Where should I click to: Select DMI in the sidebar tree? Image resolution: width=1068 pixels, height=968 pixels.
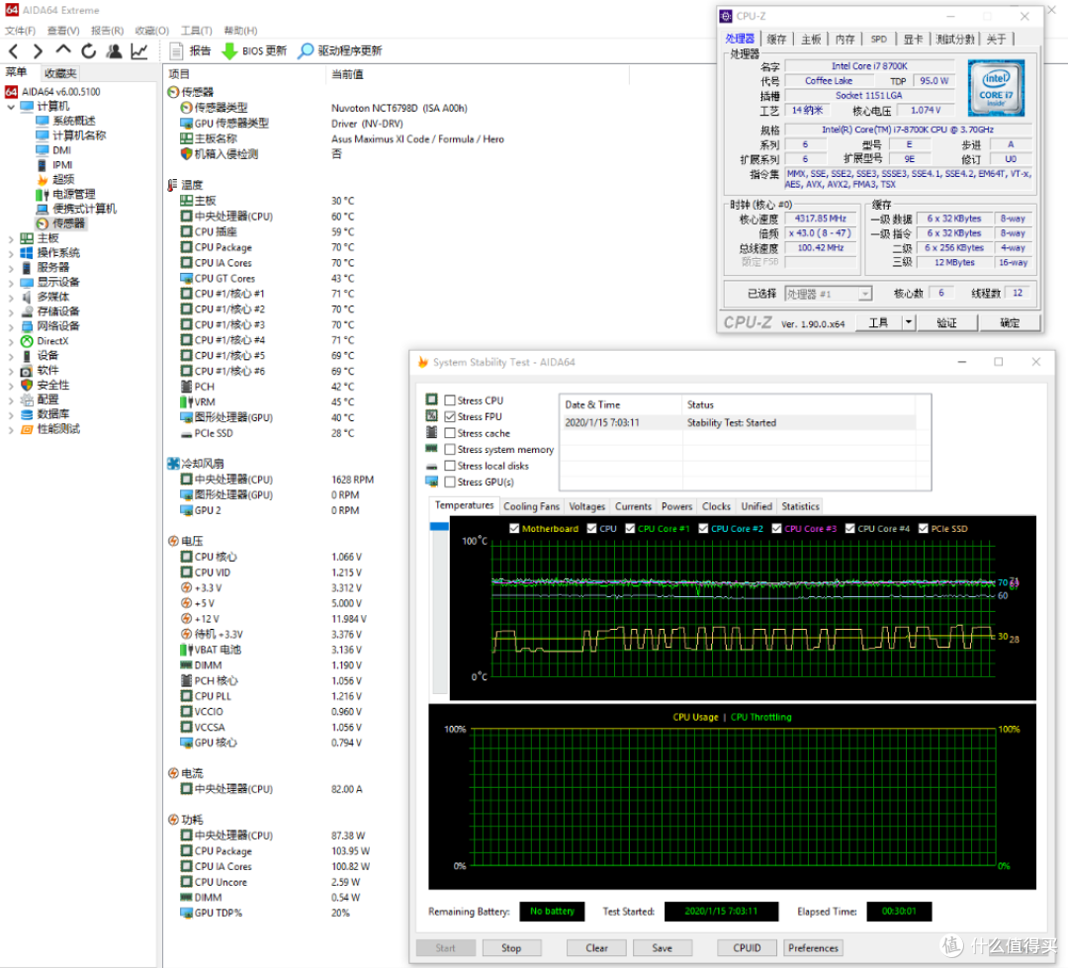(61, 150)
